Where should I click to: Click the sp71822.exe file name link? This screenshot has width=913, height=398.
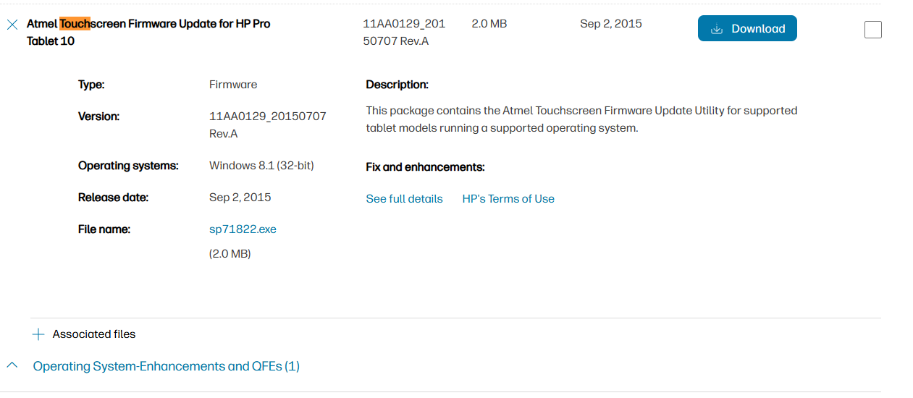(x=243, y=229)
